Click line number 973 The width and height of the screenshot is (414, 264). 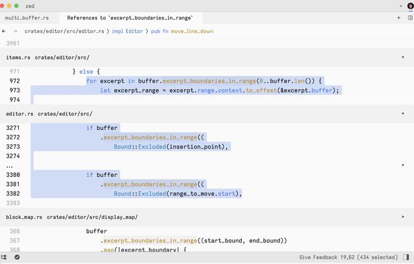coord(15,90)
